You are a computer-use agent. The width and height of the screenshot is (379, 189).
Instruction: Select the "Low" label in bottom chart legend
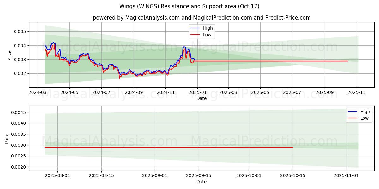[364, 118]
